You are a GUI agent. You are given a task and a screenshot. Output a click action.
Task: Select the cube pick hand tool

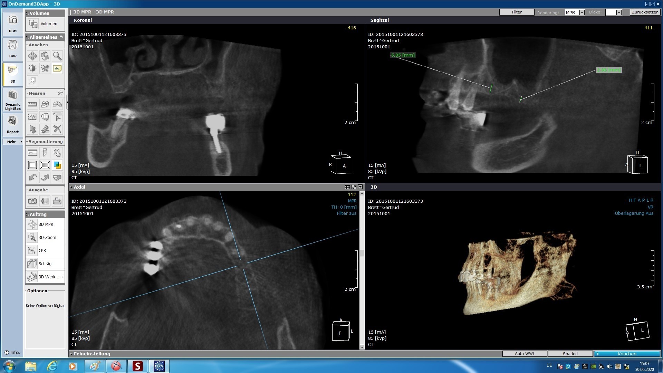(57, 153)
